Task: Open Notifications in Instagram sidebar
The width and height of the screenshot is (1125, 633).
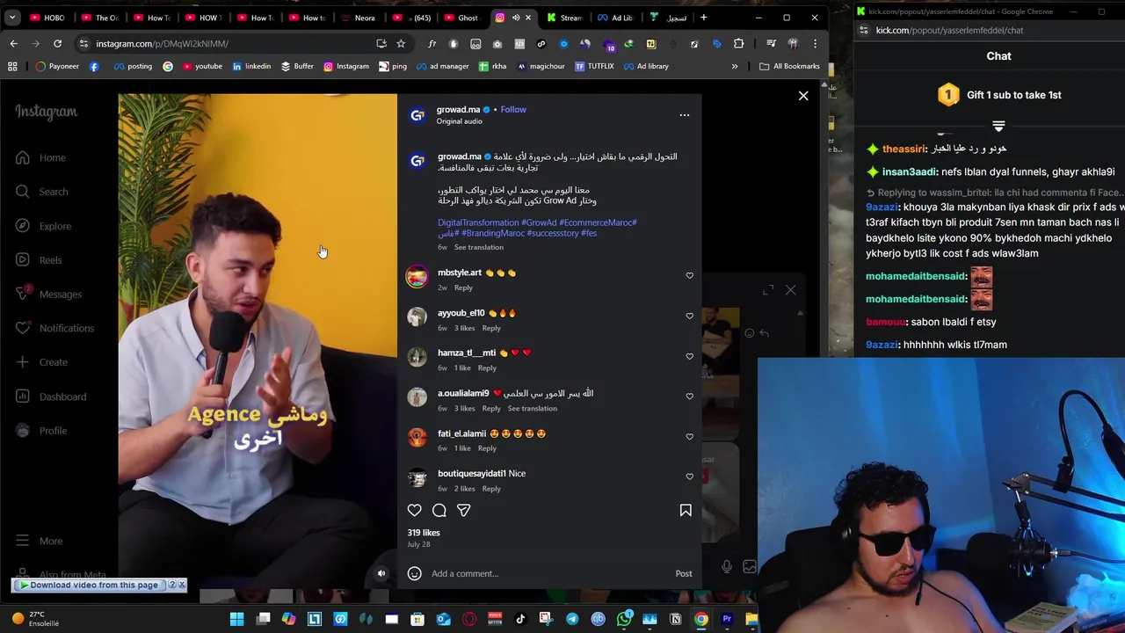Action: 54,328
